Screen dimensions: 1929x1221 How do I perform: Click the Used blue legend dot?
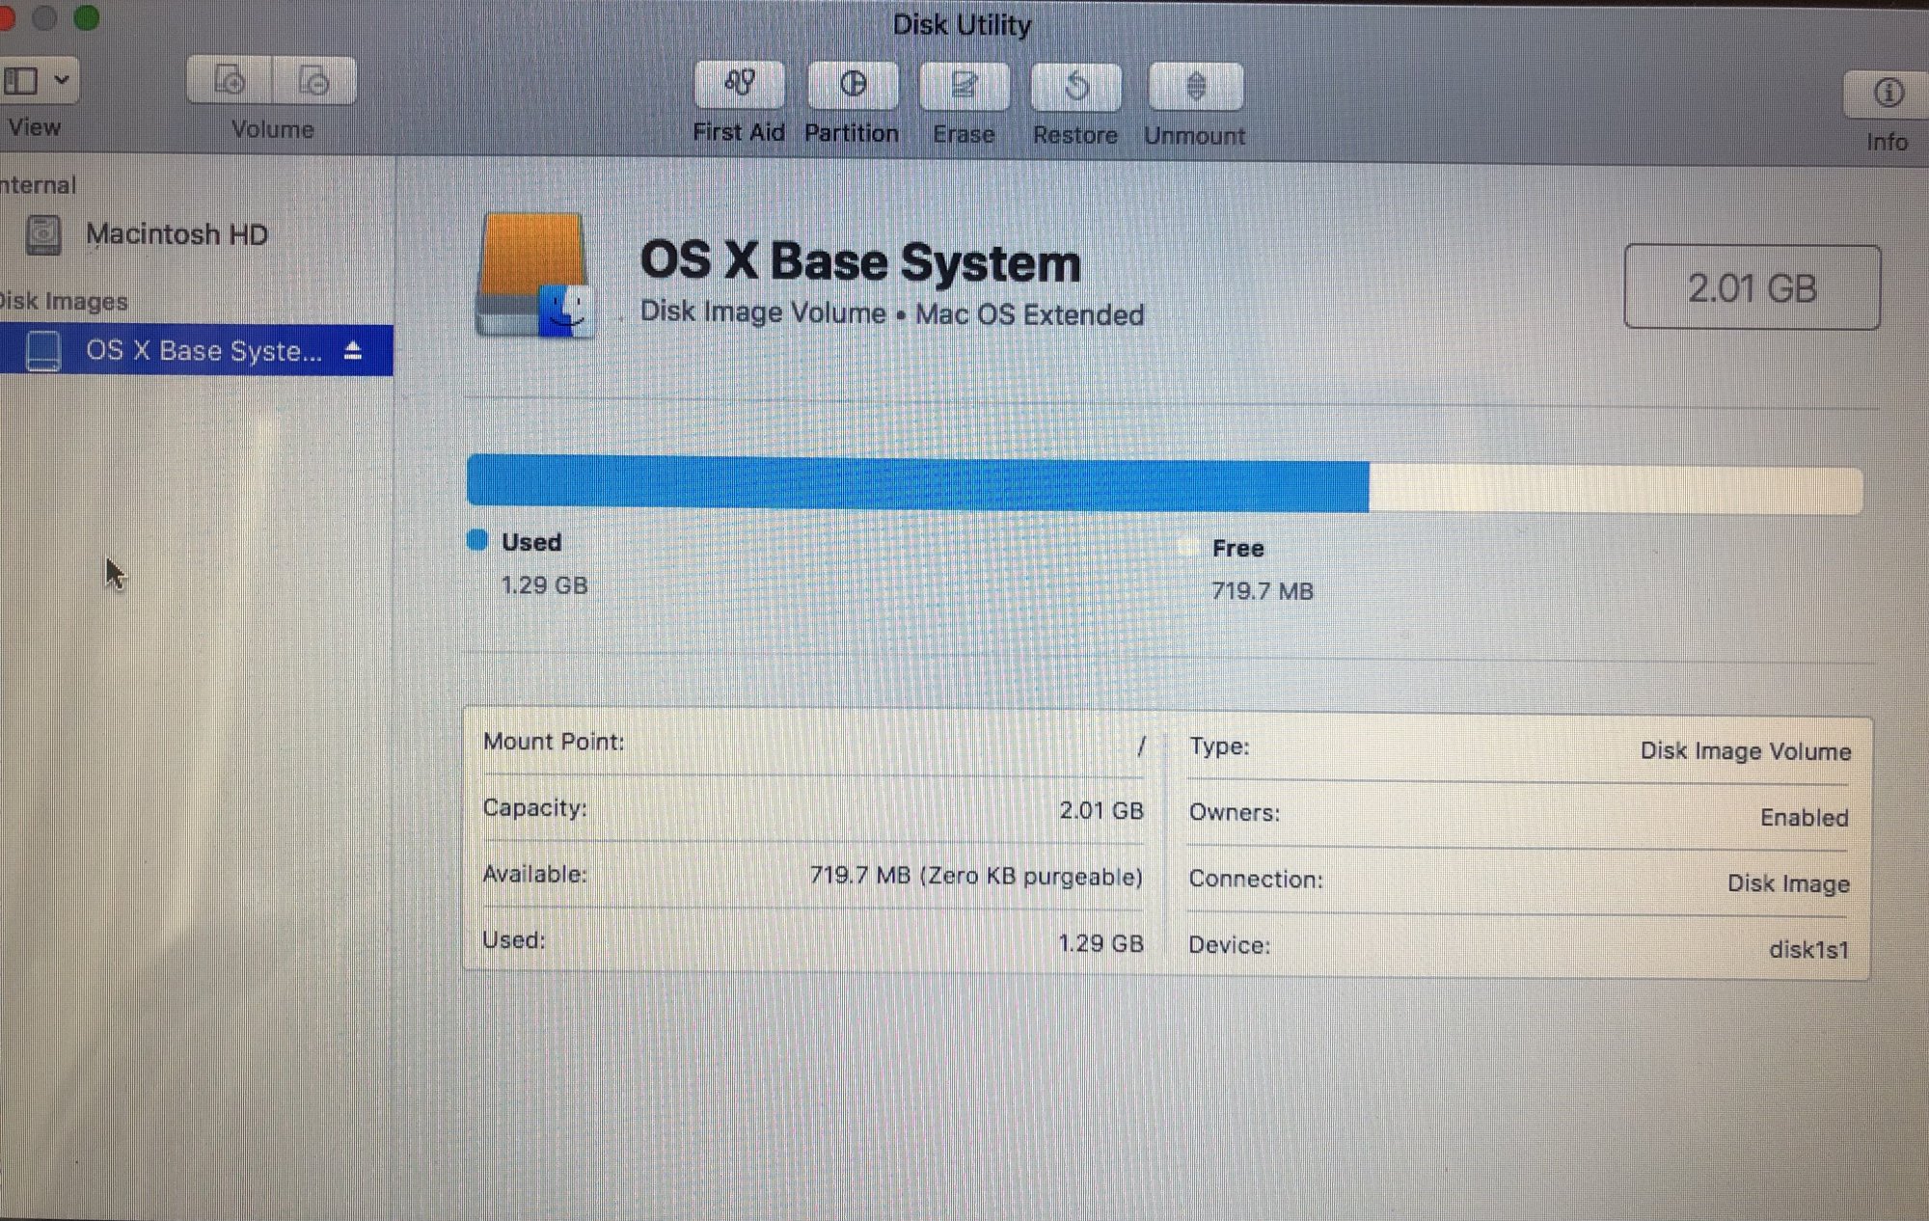pyautogui.click(x=477, y=540)
